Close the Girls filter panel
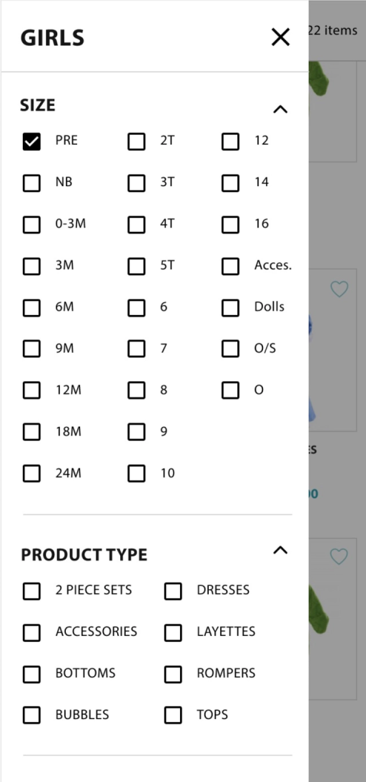Screen dimensions: 366x782 coord(280,38)
